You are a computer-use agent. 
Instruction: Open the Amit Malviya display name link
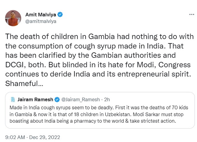point(42,15)
